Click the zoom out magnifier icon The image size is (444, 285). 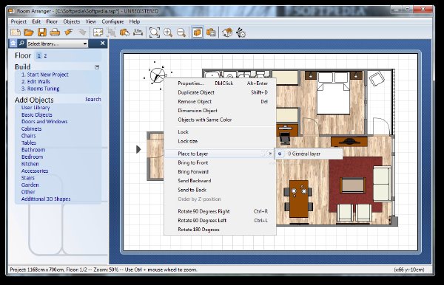pyautogui.click(x=181, y=32)
